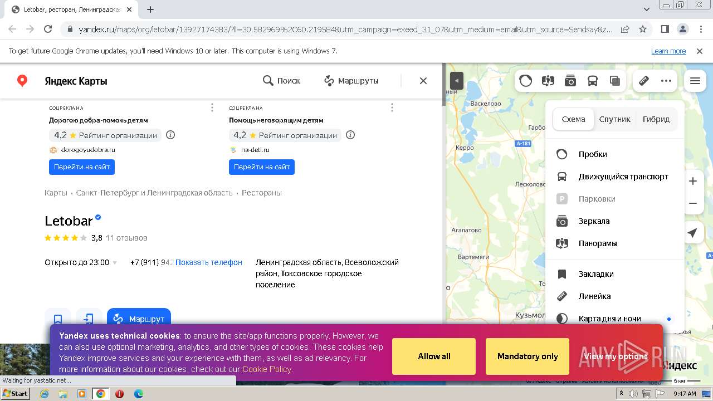Zoom out the map with minus button
Image resolution: width=713 pixels, height=401 pixels.
pos(693,203)
